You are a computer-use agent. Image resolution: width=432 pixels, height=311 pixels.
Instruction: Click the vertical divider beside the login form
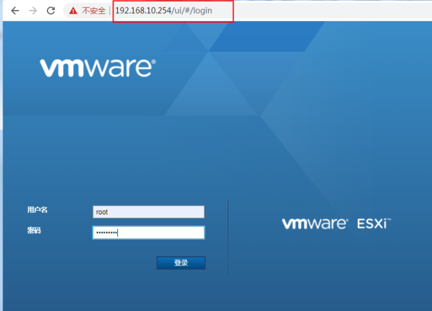pyautogui.click(x=228, y=237)
